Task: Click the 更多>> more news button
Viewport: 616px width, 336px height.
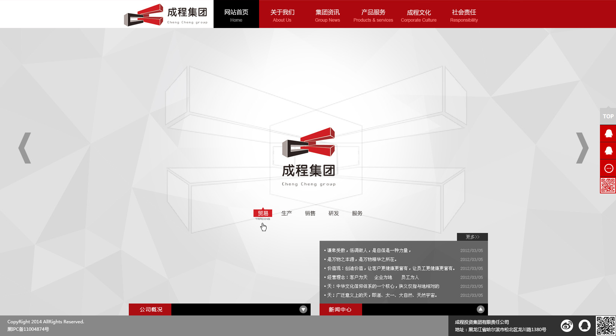Action: pyautogui.click(x=472, y=237)
